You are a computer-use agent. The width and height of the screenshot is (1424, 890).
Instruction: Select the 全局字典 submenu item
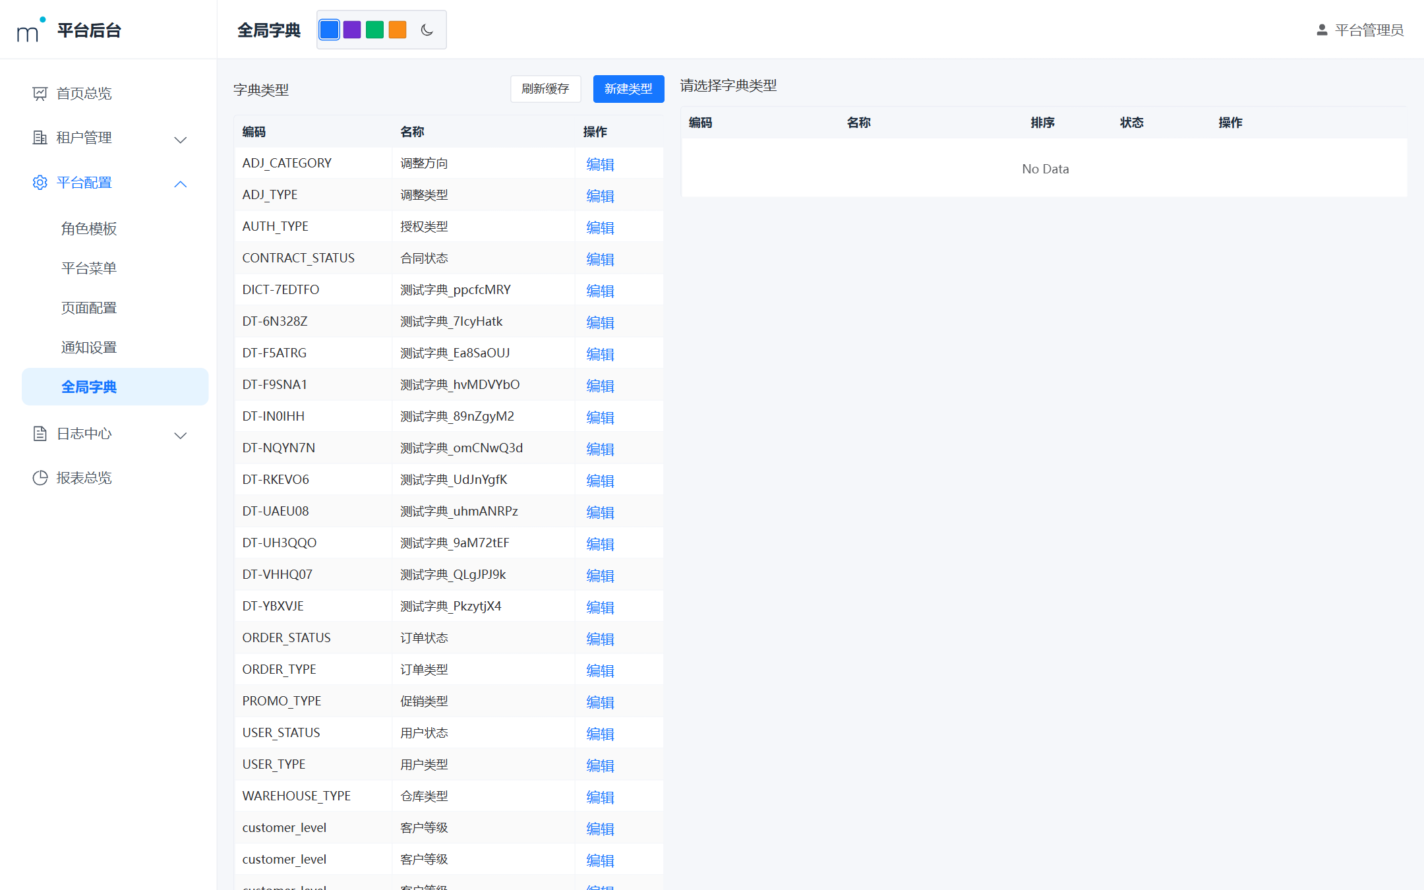[x=115, y=387]
